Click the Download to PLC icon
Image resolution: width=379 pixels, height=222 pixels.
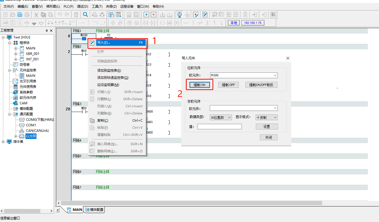point(163,14)
